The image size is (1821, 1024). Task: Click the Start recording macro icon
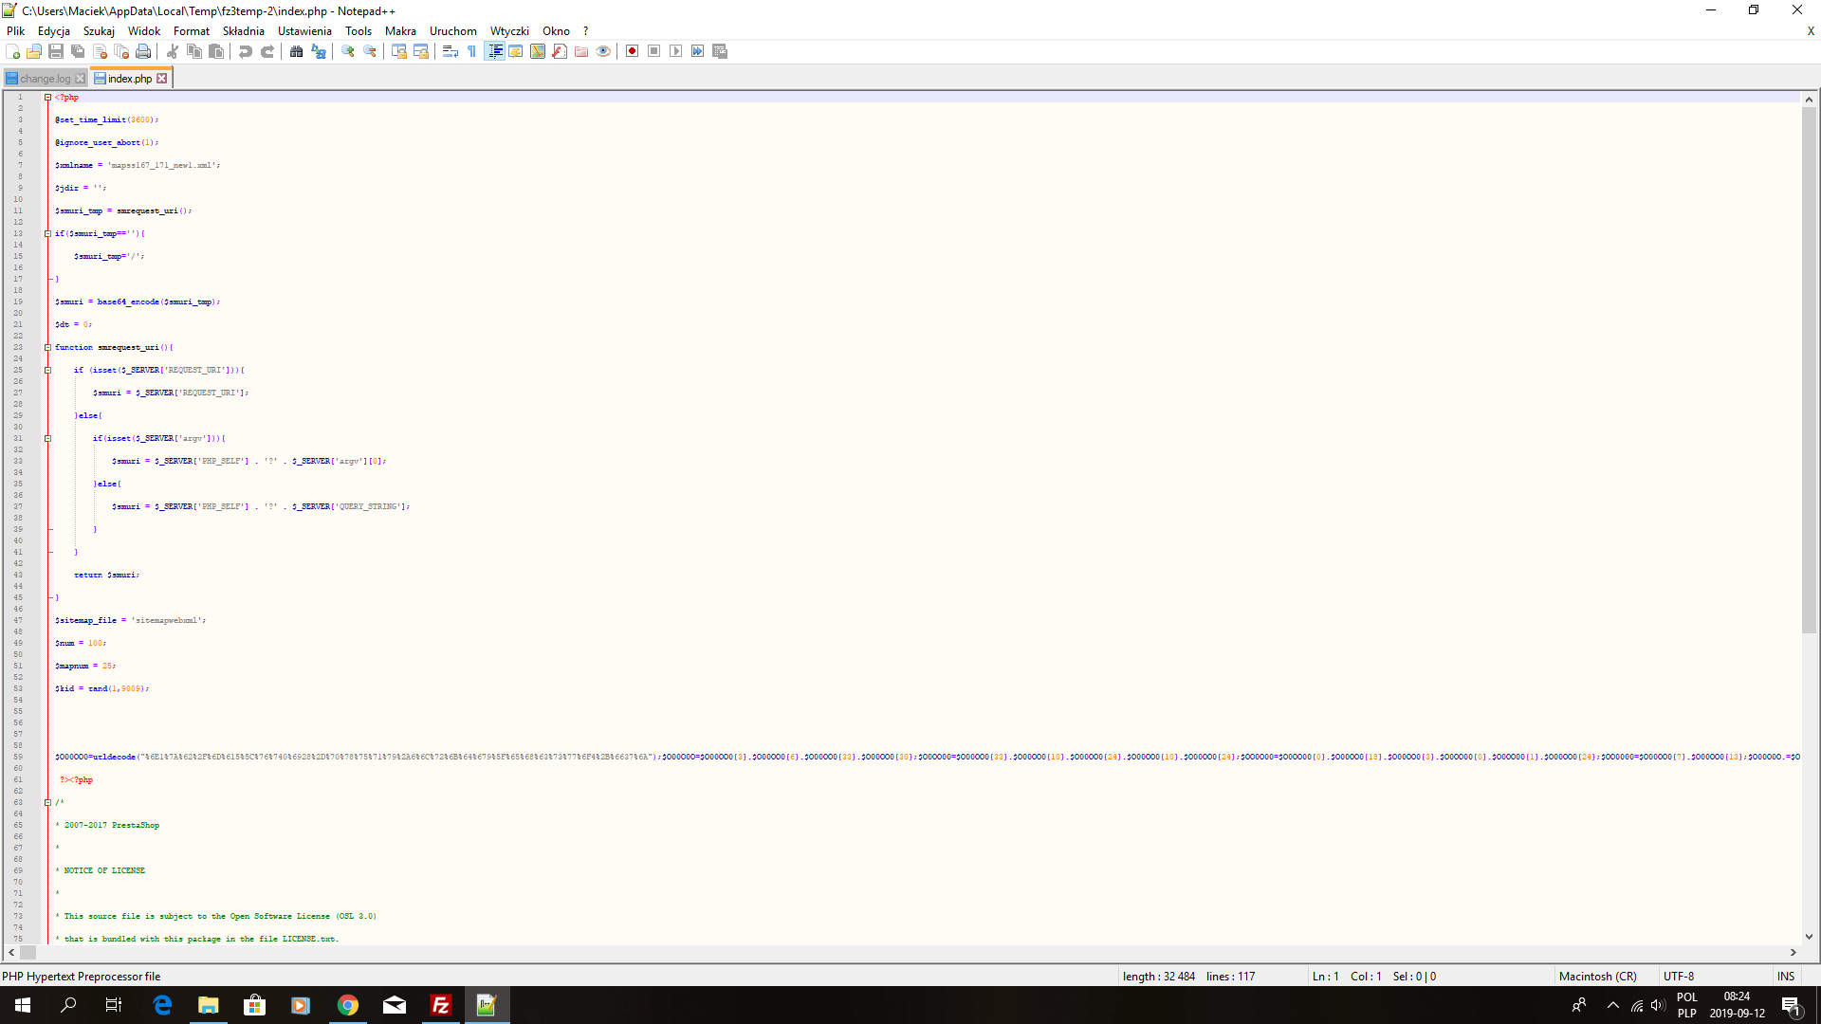tap(632, 51)
